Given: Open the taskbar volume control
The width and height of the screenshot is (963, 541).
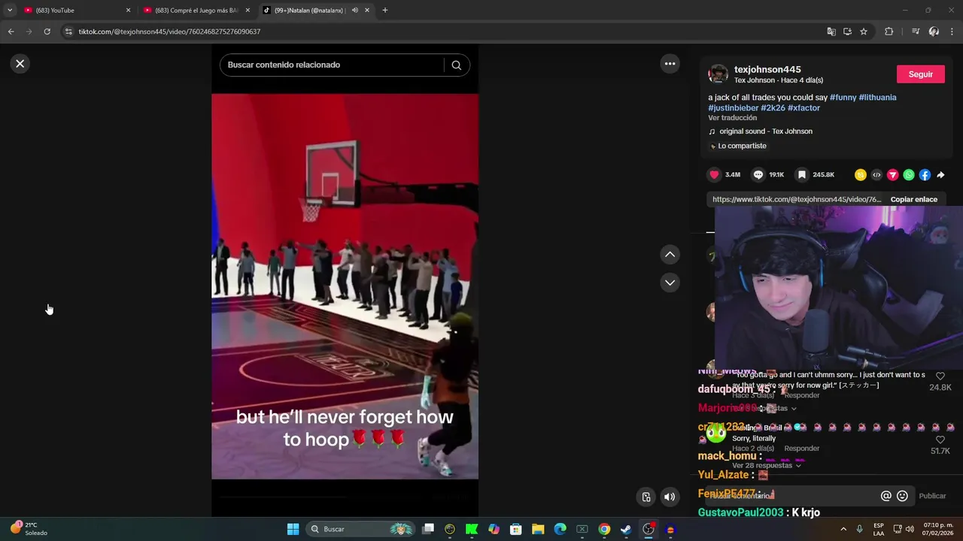Looking at the screenshot, I should pyautogui.click(x=910, y=529).
